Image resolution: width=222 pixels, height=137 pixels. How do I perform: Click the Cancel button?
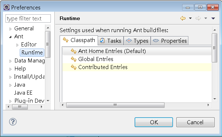tap(195, 122)
